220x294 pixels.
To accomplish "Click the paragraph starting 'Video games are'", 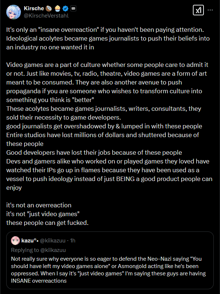I will point(107,82).
